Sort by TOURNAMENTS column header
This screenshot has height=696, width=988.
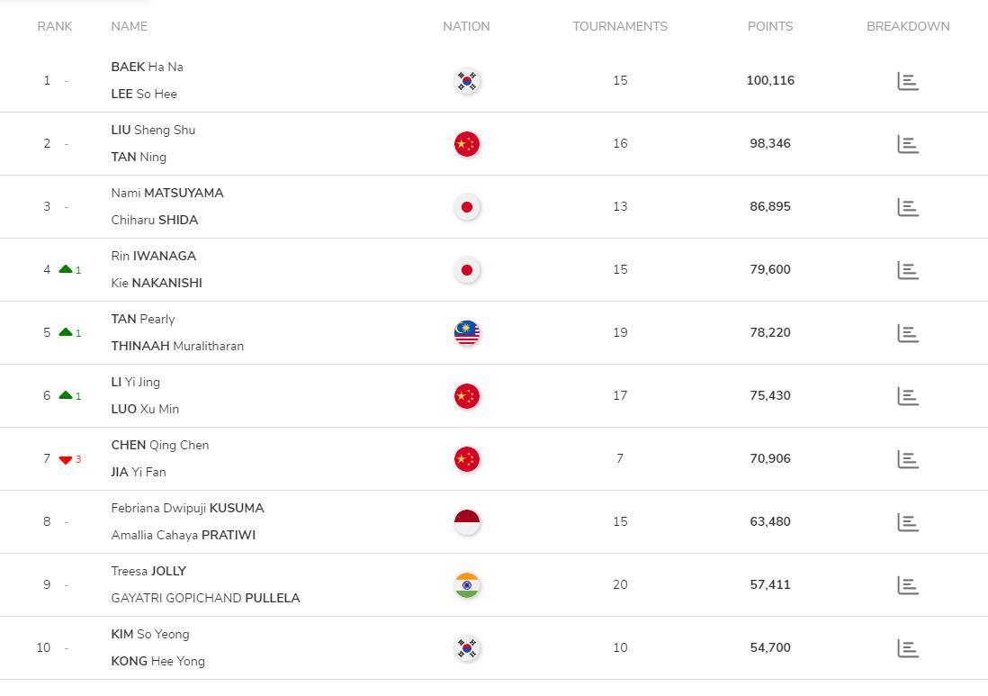tap(620, 26)
